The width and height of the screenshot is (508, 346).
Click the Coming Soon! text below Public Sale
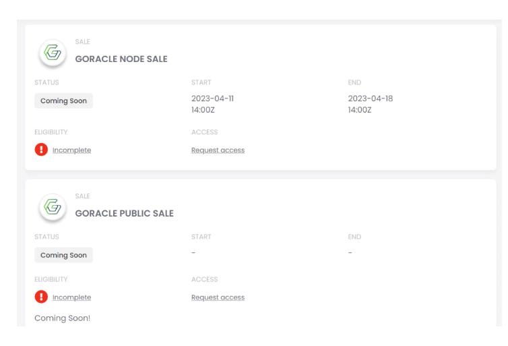(x=62, y=318)
